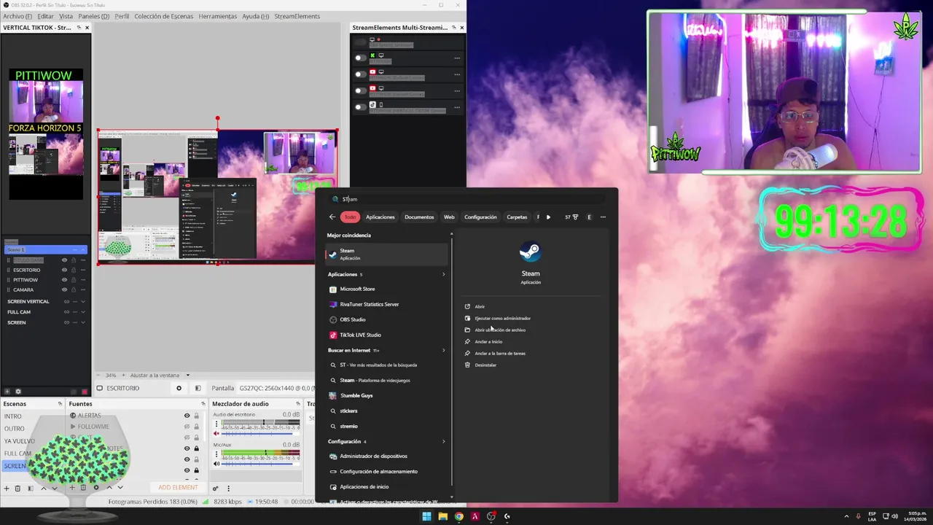The width and height of the screenshot is (933, 525).
Task: Open RivaTuner Statistics Server from search results
Action: 369,304
